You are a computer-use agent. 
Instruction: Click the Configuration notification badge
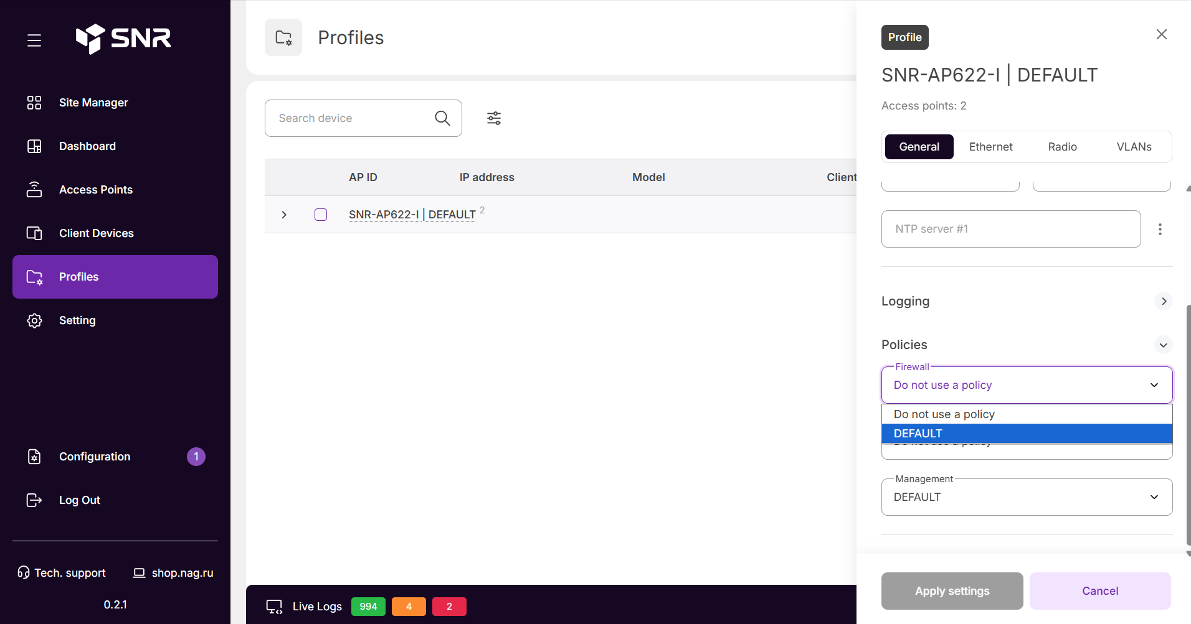click(x=196, y=457)
